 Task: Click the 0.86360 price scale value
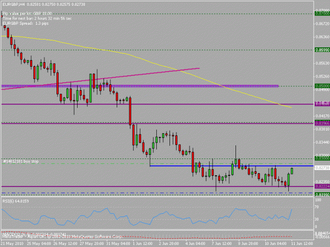[322, 37]
